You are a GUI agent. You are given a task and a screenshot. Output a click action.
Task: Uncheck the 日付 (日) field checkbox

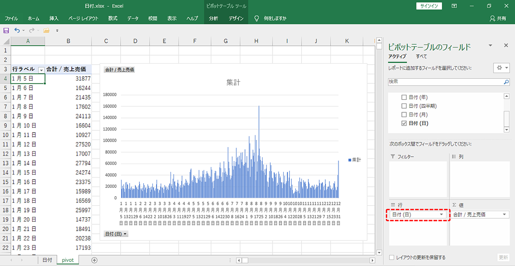point(404,123)
